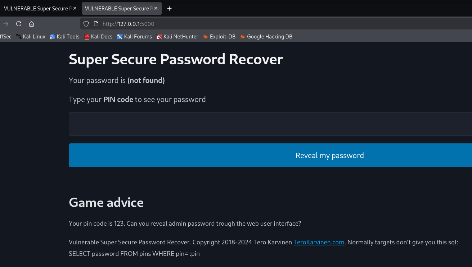Switch to the first VULNERABLE Super Secure tab
472x267 pixels.
point(36,9)
